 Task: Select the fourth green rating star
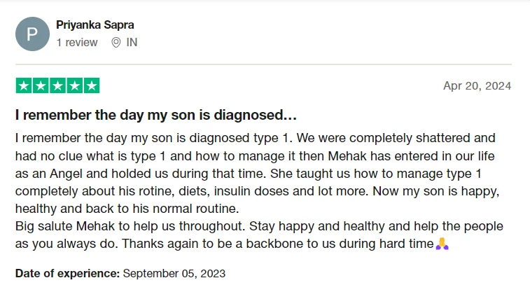(74, 86)
